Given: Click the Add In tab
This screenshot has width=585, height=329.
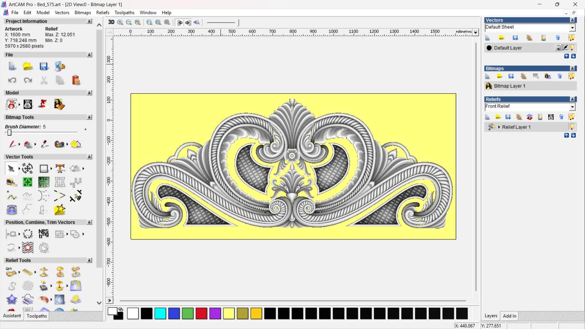Looking at the screenshot, I should (x=509, y=316).
